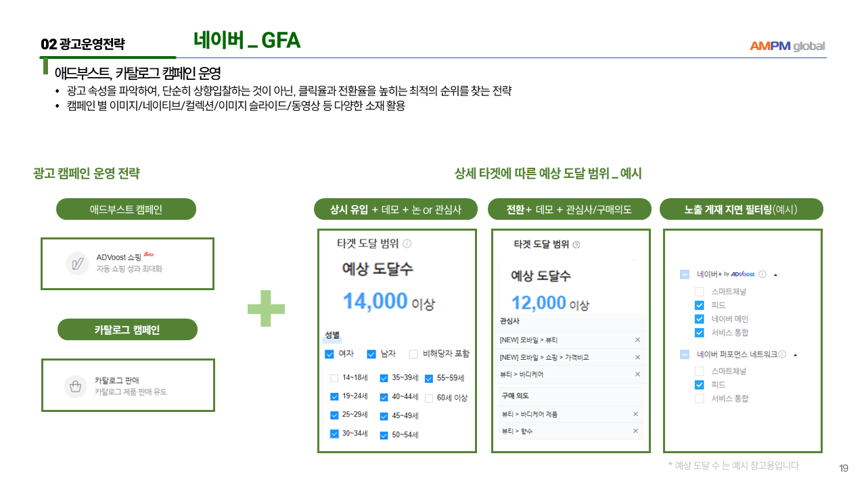Toggle the 네이버+ group partial-selection checkbox

[684, 275]
